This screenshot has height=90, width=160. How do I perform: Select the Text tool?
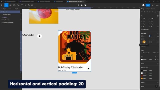(22, 5)
